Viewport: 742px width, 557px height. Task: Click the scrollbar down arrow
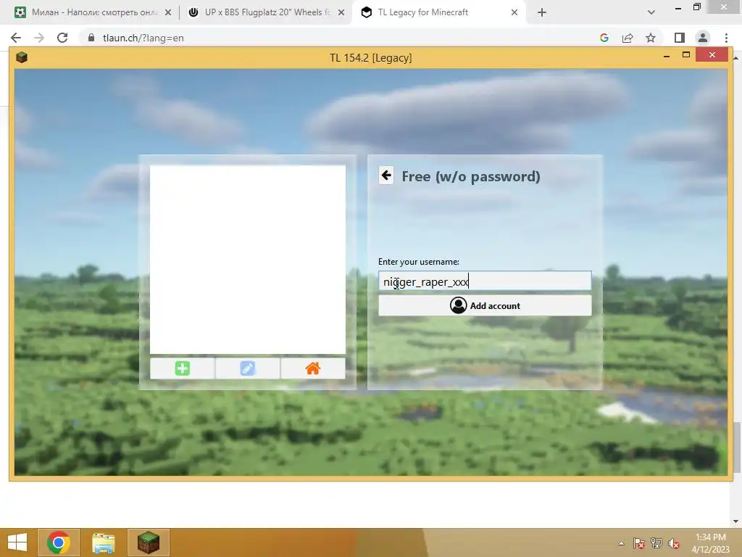click(736, 521)
